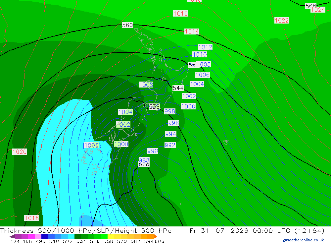Click the blue 1006 label between 1008 and 1004

point(203,75)
